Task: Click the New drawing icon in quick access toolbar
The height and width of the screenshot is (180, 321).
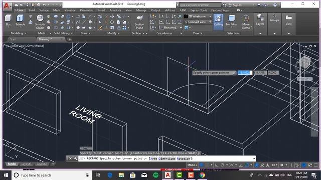Action: [x=16, y=5]
